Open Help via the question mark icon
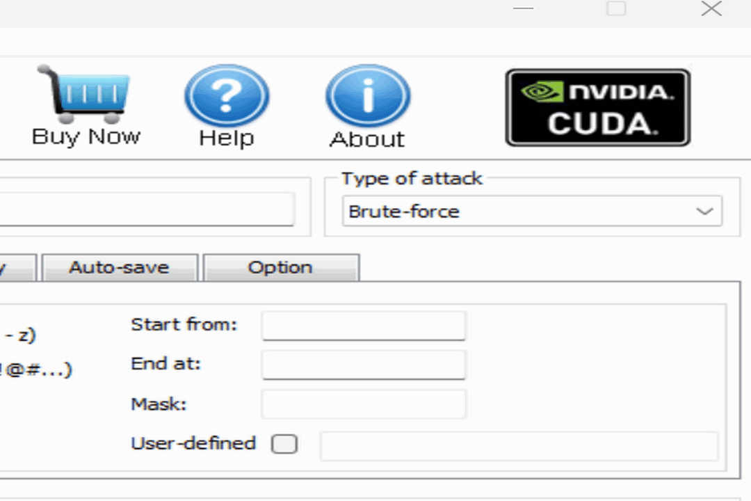Image resolution: width=751 pixels, height=501 pixels. 226,95
